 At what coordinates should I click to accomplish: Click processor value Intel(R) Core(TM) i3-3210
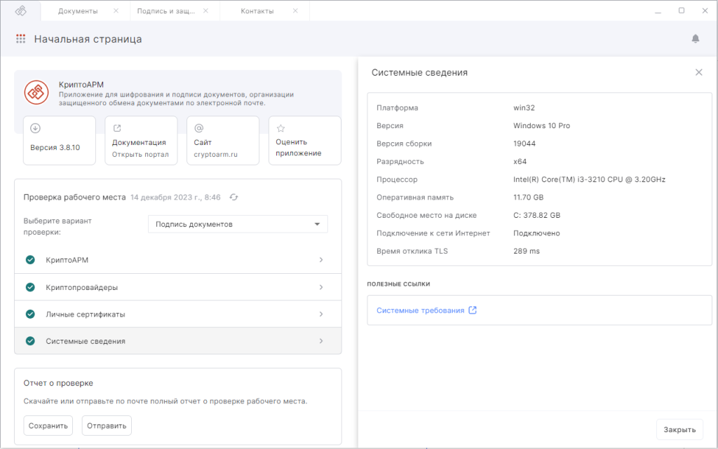click(x=589, y=179)
